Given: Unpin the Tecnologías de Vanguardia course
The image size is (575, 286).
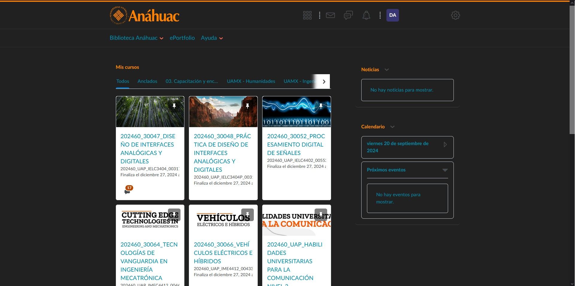Looking at the screenshot, I should point(174,214).
